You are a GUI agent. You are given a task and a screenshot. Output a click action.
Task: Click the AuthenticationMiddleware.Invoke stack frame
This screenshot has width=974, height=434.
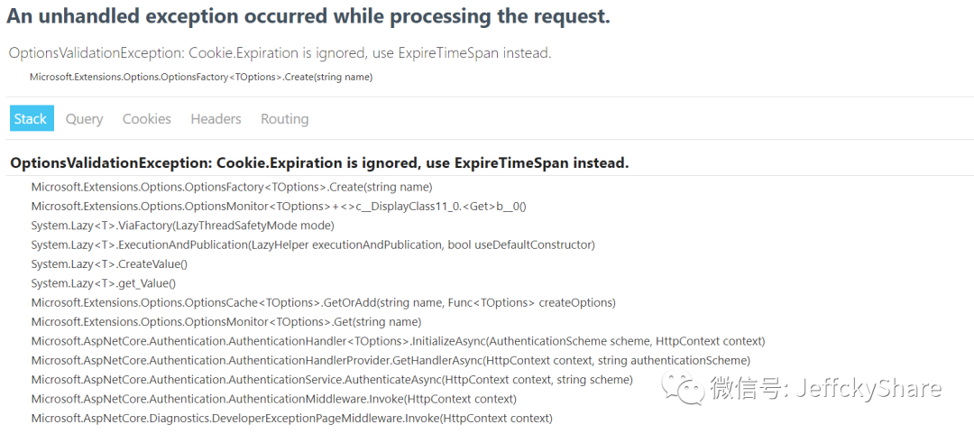coord(274,399)
